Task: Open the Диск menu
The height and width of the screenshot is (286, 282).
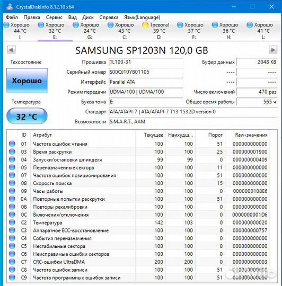Action: click(88, 17)
